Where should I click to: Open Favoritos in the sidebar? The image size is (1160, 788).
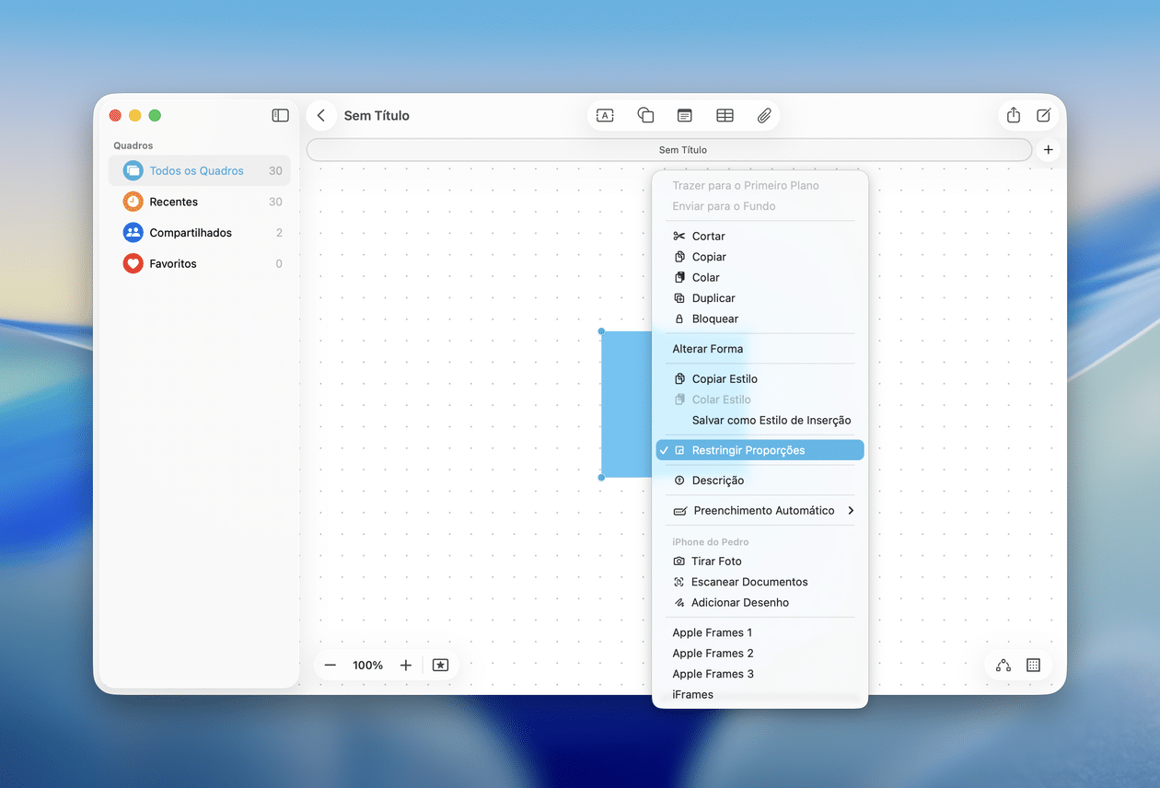pos(173,264)
